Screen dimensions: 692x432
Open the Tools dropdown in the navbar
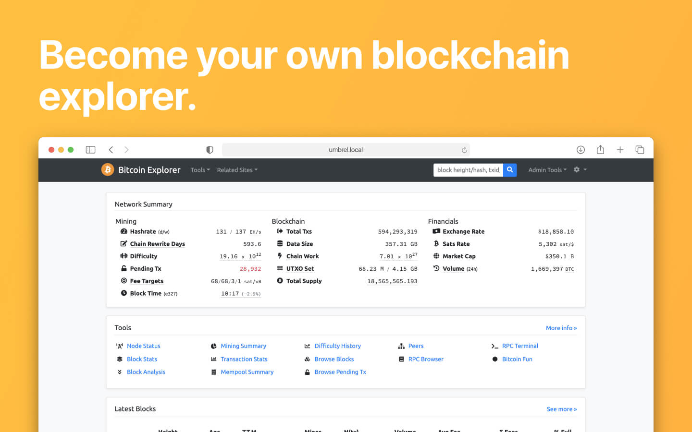199,169
